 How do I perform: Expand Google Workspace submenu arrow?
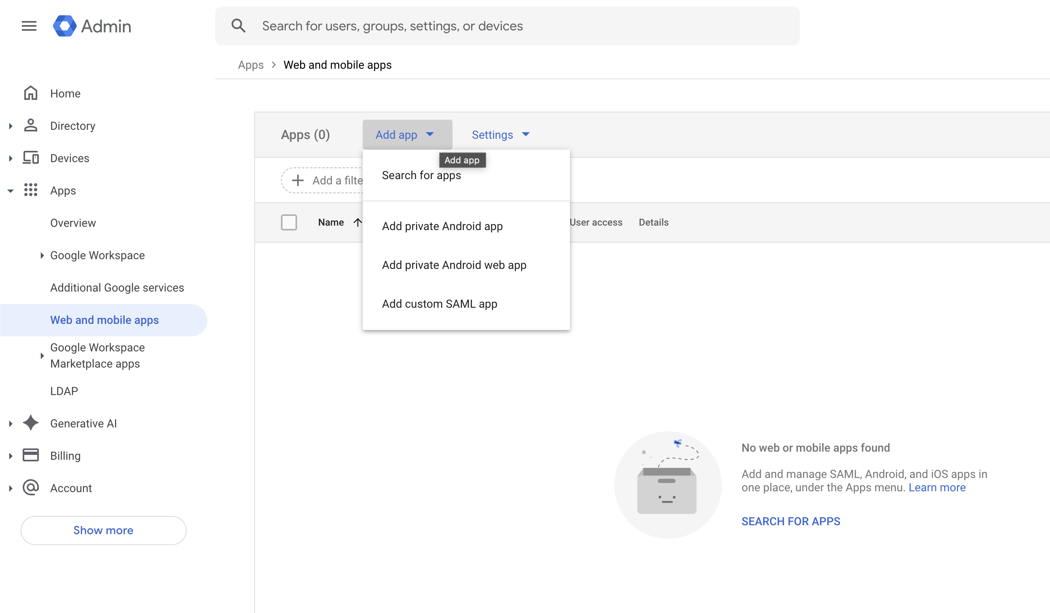(42, 255)
